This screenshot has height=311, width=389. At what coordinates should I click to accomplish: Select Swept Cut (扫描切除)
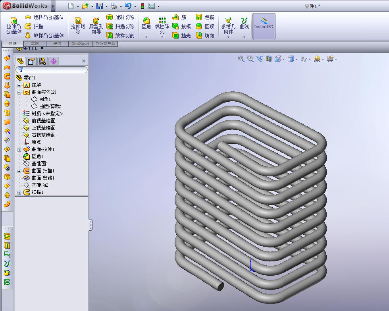120,26
